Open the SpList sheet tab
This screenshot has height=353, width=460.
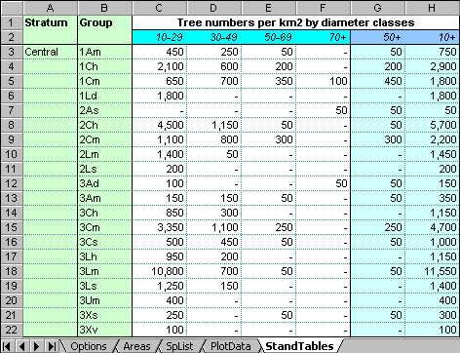(179, 346)
